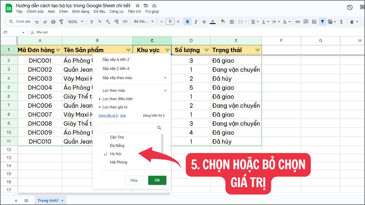Open the borders menu
The image size is (365, 205).
[x=231, y=22]
